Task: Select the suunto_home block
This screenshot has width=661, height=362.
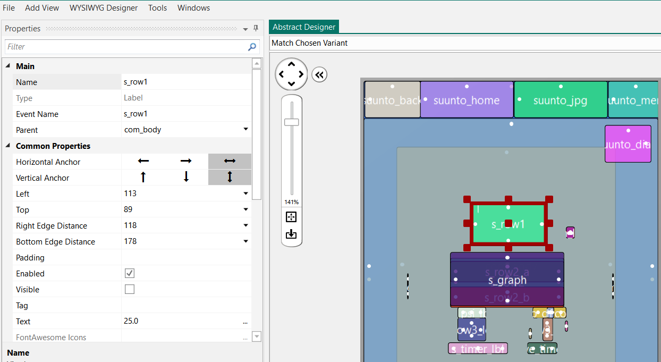Action: pyautogui.click(x=467, y=99)
